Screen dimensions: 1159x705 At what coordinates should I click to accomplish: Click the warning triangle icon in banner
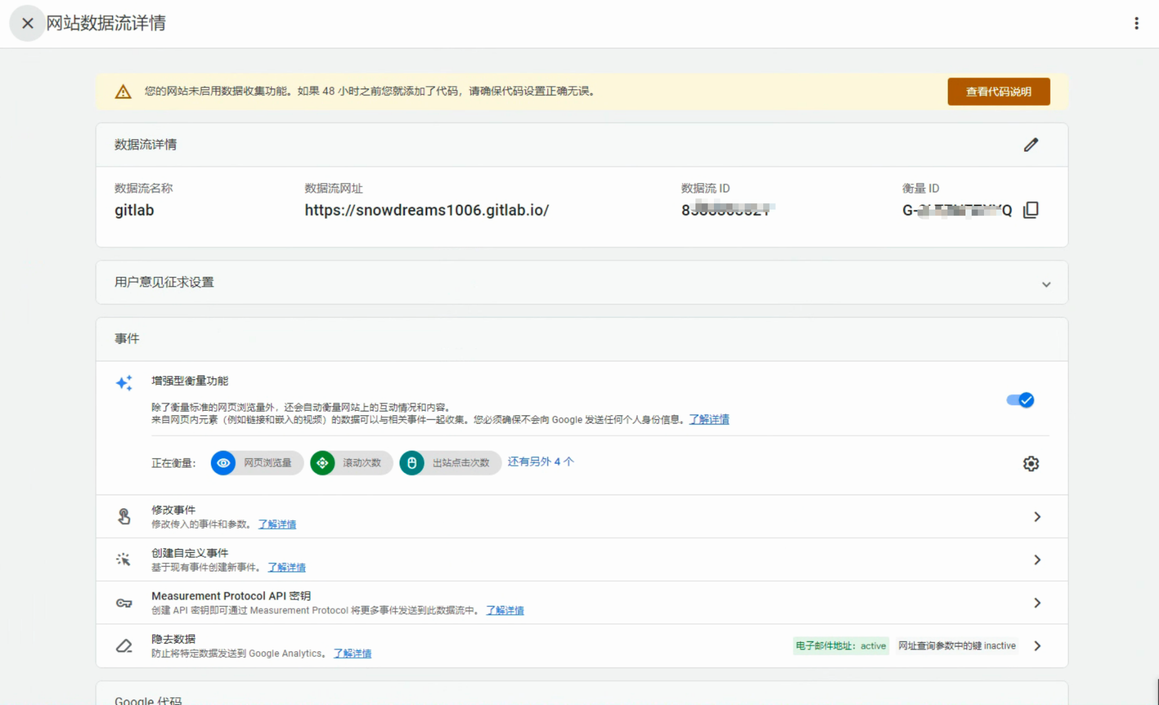123,91
